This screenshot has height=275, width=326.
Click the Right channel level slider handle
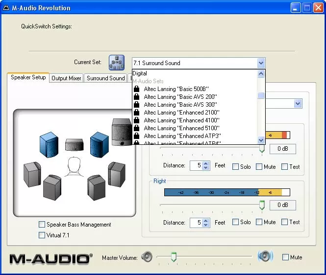tap(262, 205)
